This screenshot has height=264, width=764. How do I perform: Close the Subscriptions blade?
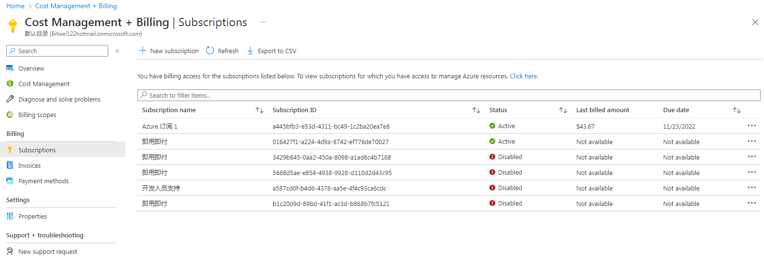point(755,22)
